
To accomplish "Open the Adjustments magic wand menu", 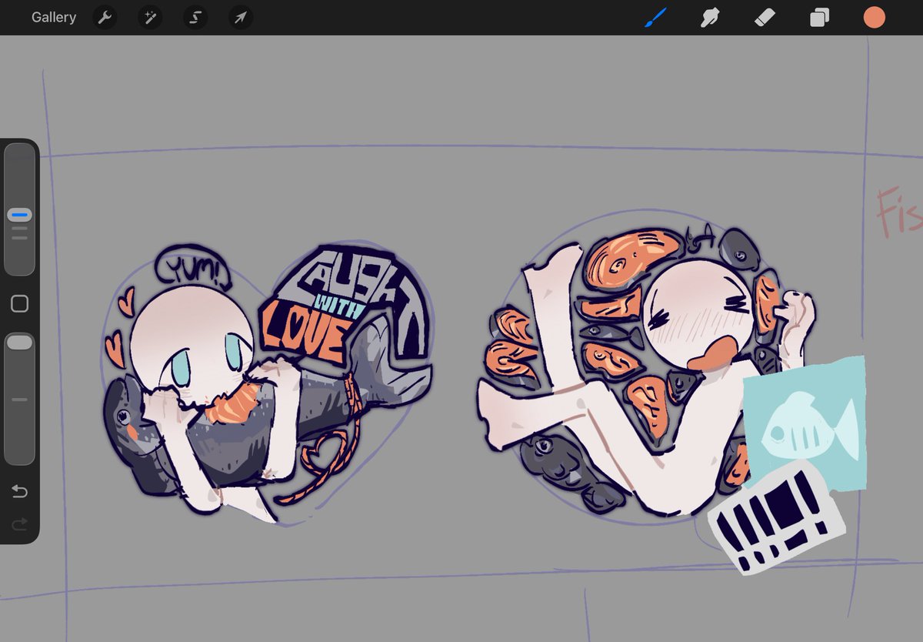I will [150, 18].
